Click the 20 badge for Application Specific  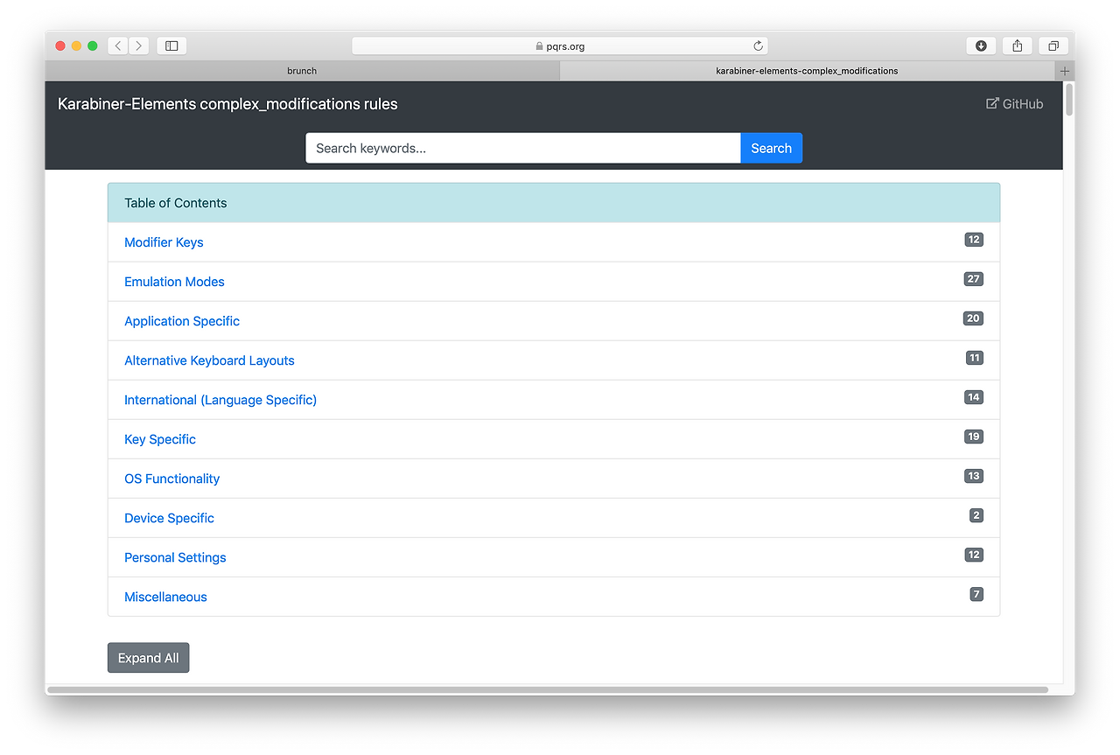tap(973, 318)
